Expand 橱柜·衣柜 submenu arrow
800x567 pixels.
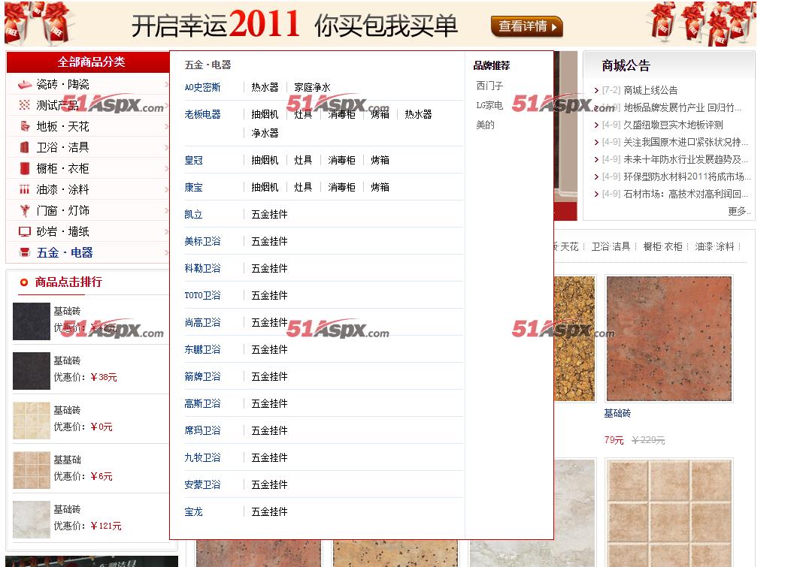point(166,168)
